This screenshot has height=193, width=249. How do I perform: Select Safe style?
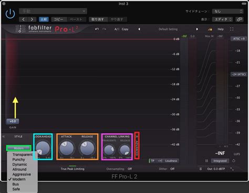click(x=16, y=189)
